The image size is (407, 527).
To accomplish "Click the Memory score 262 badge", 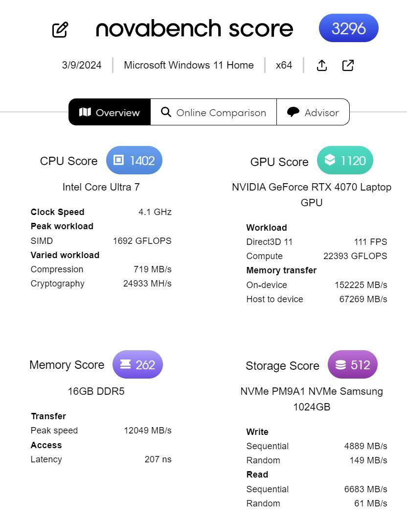I will (137, 364).
